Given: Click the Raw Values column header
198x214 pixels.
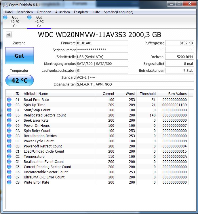Looking at the screenshot, I should 173,94.
